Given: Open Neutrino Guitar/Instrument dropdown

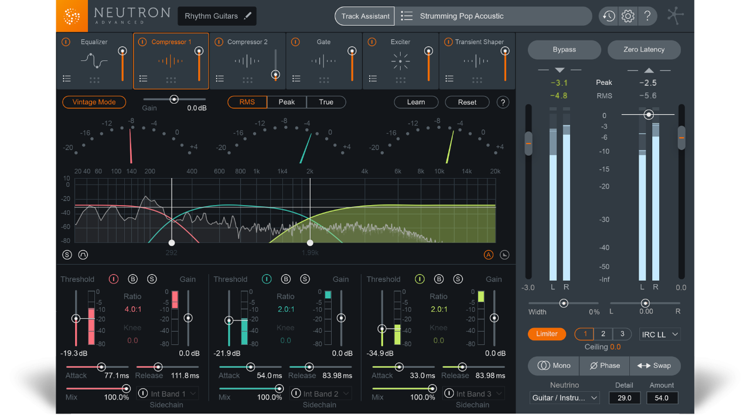Looking at the screenshot, I should [x=565, y=398].
